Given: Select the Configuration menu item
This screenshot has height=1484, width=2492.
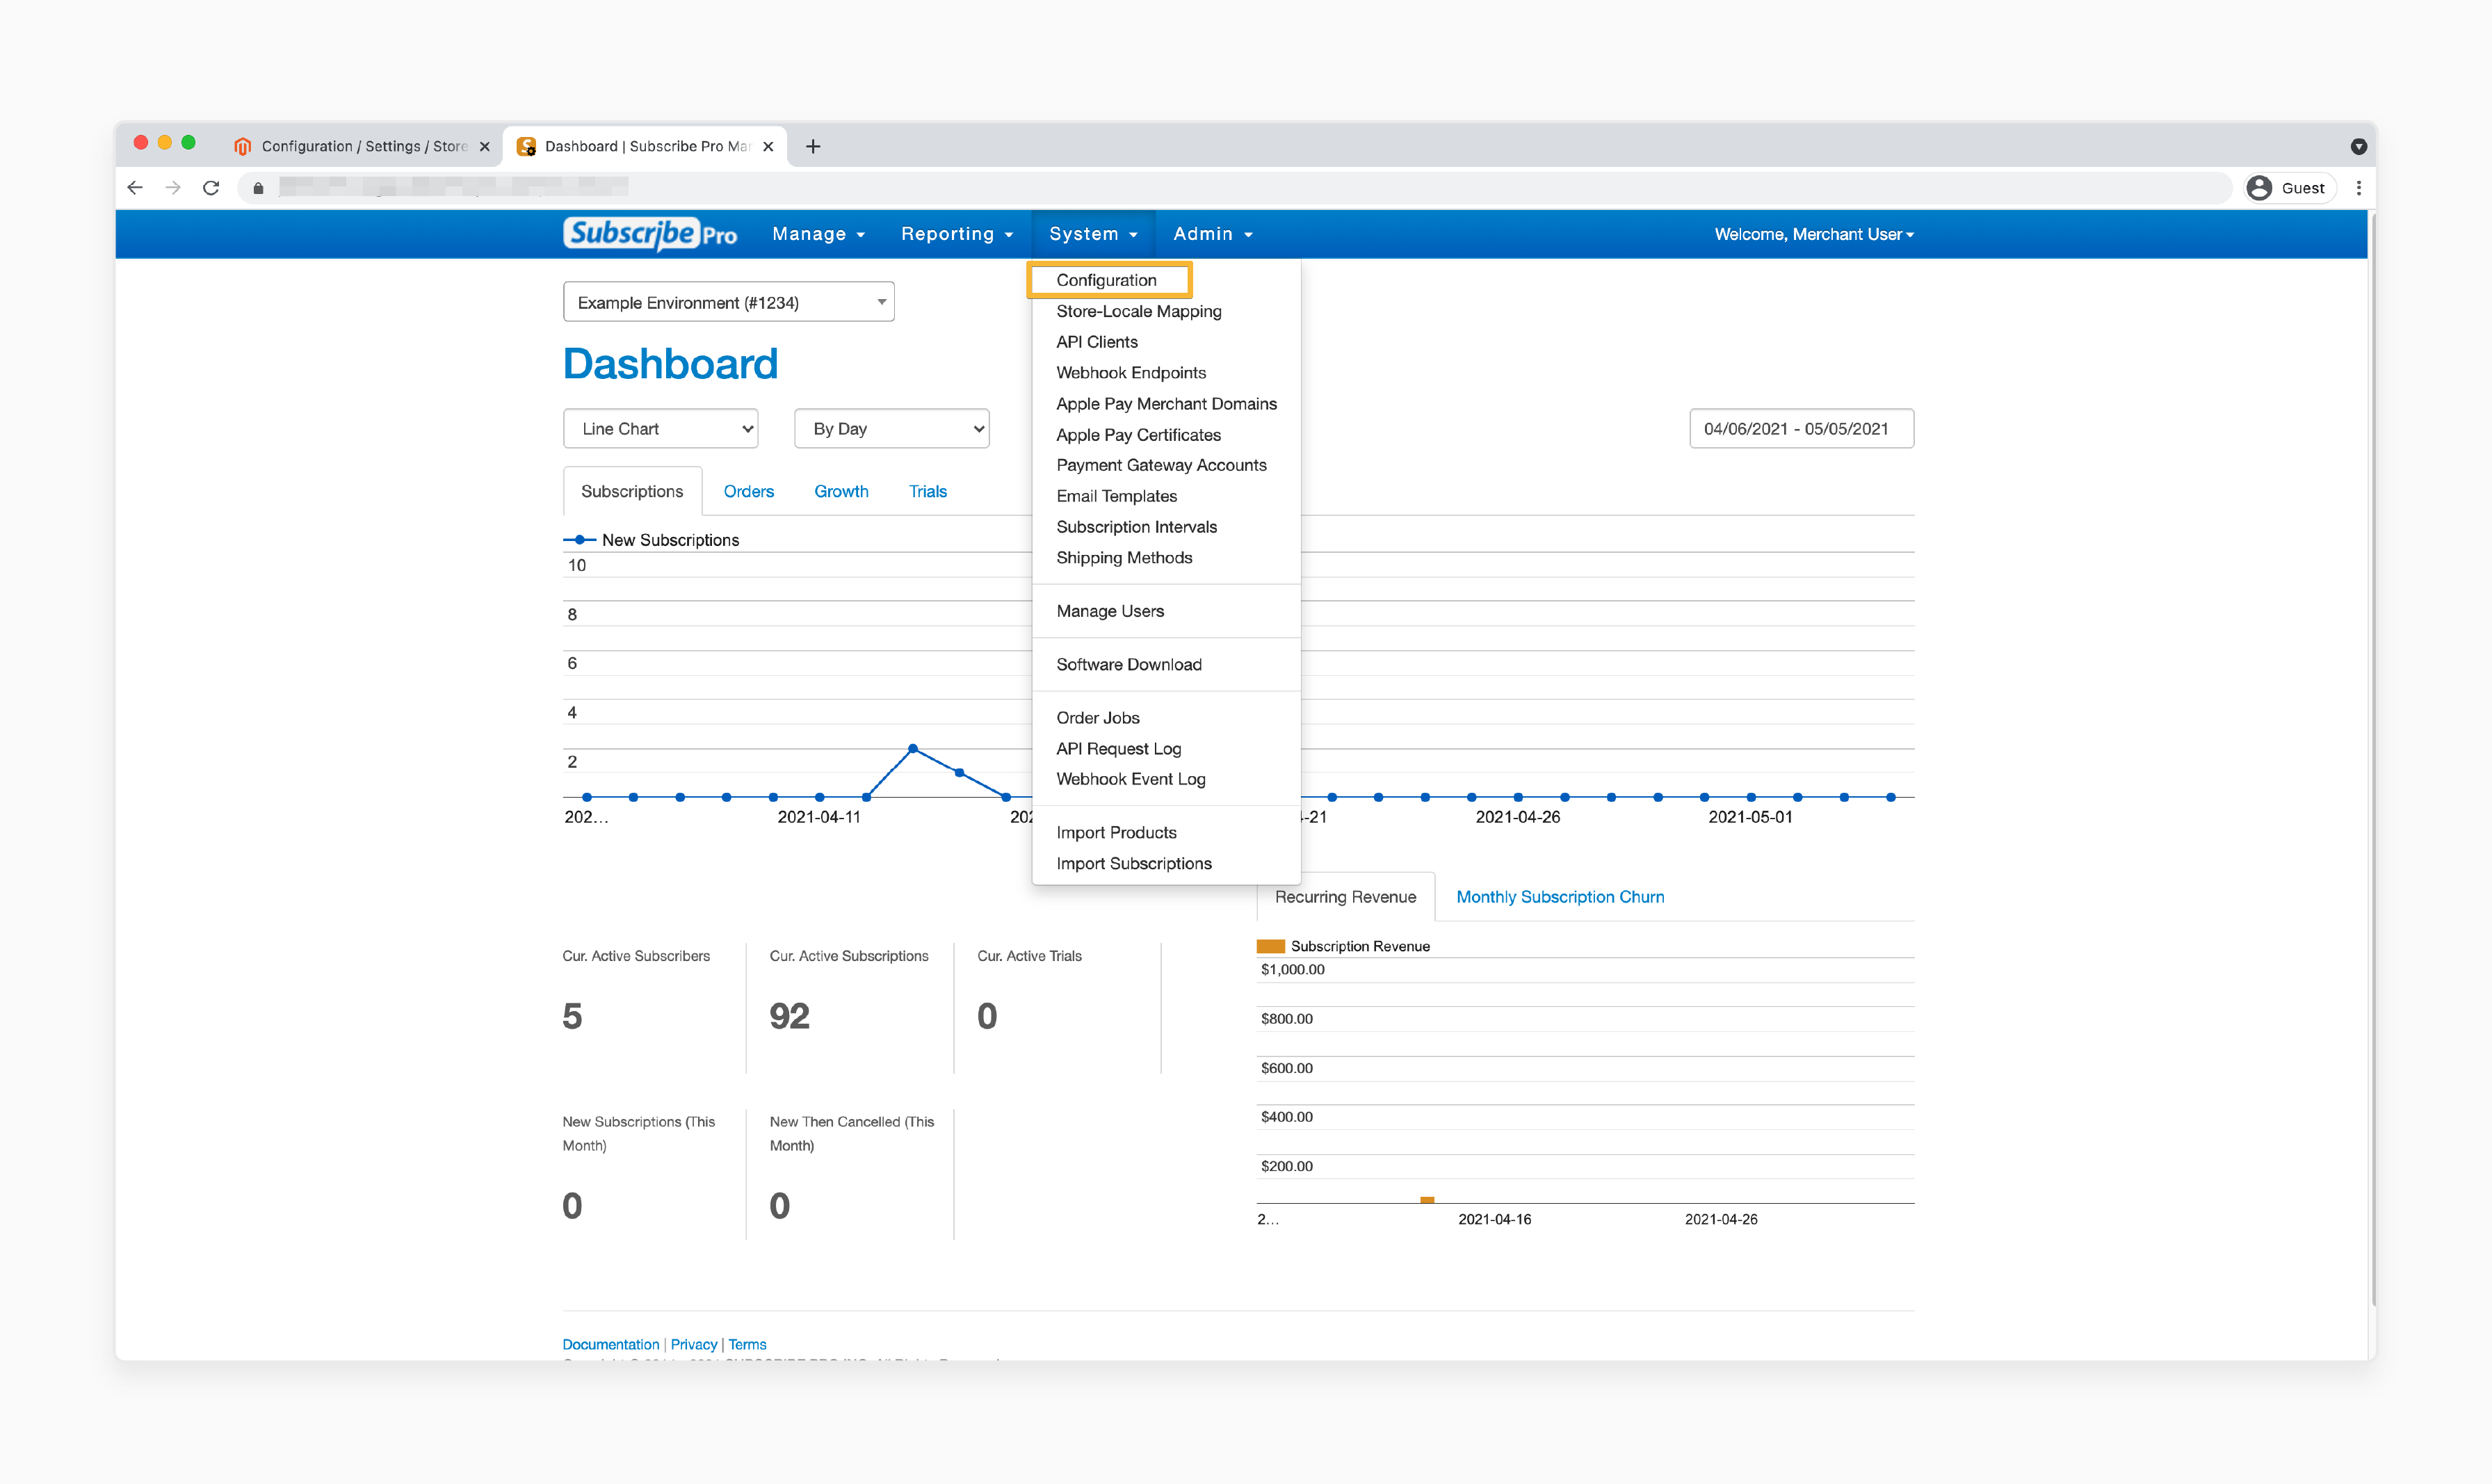Looking at the screenshot, I should 1108,279.
